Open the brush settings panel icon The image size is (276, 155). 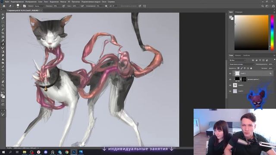(25, 6)
